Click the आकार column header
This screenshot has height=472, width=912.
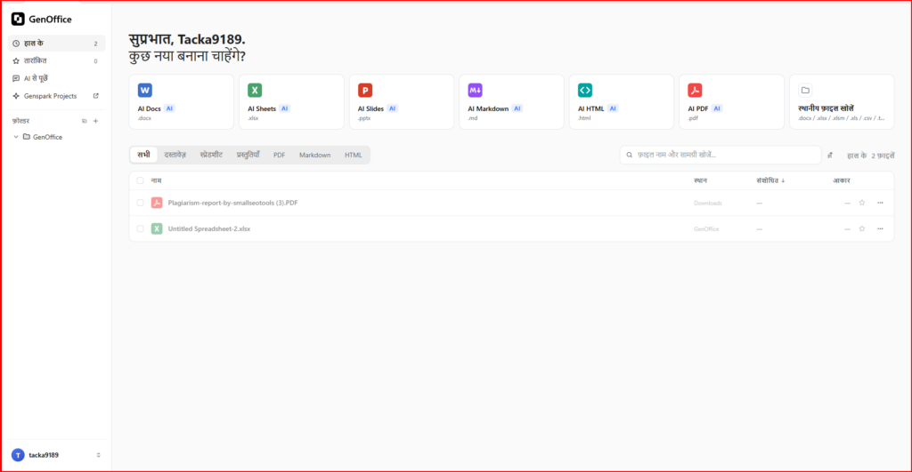click(x=841, y=180)
